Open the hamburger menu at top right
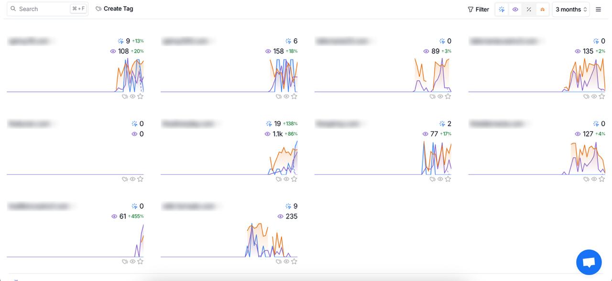Viewport: 612px width, 281px height. coord(598,10)
